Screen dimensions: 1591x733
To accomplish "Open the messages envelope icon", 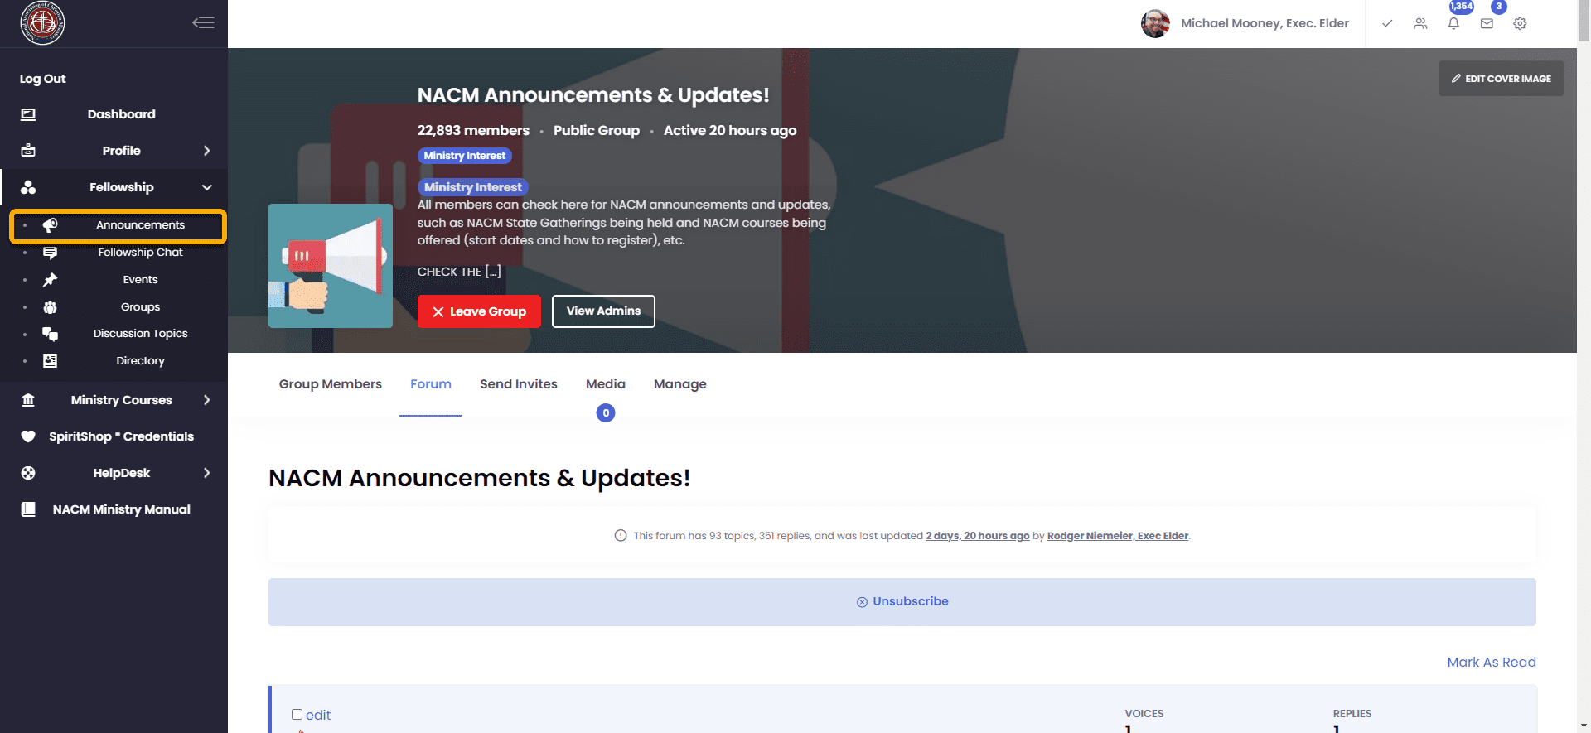I will click(1487, 23).
